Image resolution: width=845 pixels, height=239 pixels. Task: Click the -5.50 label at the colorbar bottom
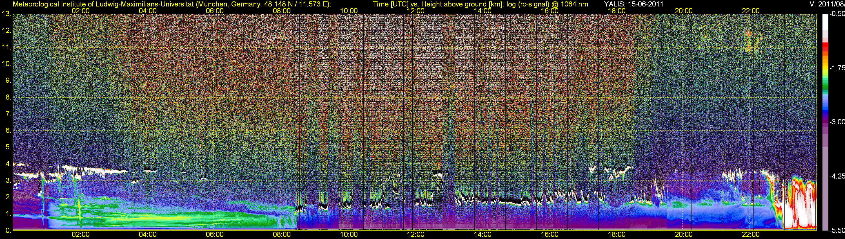tap(837, 231)
